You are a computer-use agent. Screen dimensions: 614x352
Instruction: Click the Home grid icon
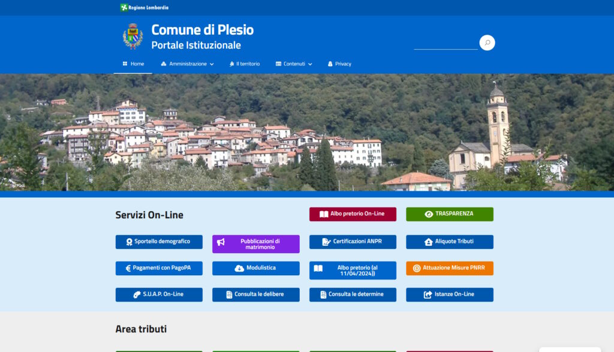point(125,64)
